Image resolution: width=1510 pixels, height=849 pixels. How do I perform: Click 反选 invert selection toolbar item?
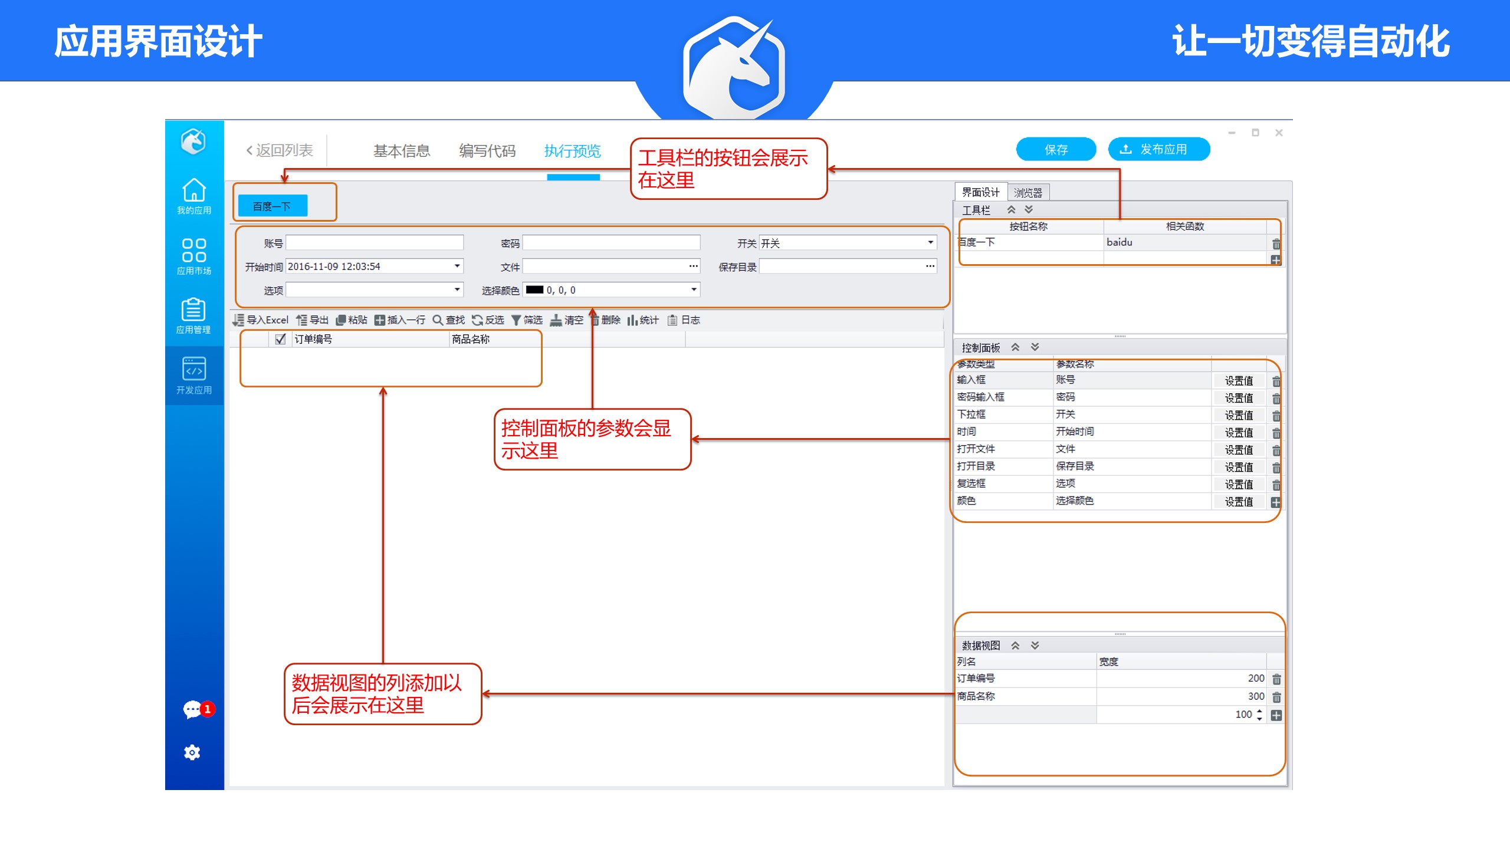pyautogui.click(x=488, y=320)
